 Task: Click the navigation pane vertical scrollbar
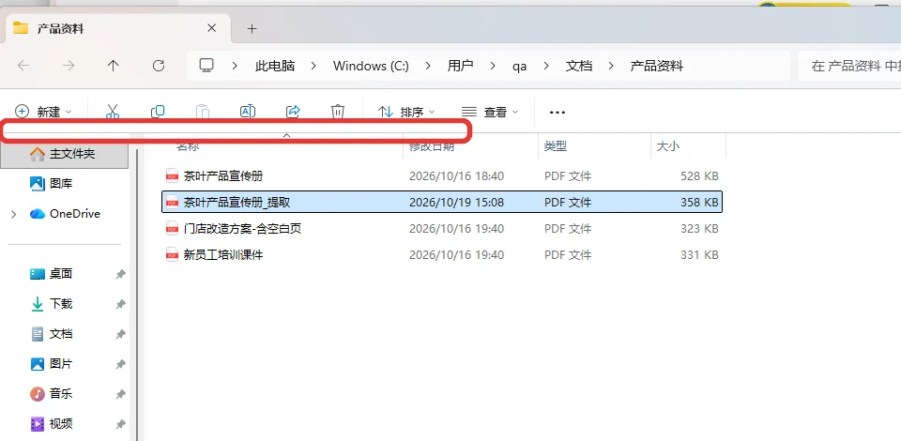point(138,295)
